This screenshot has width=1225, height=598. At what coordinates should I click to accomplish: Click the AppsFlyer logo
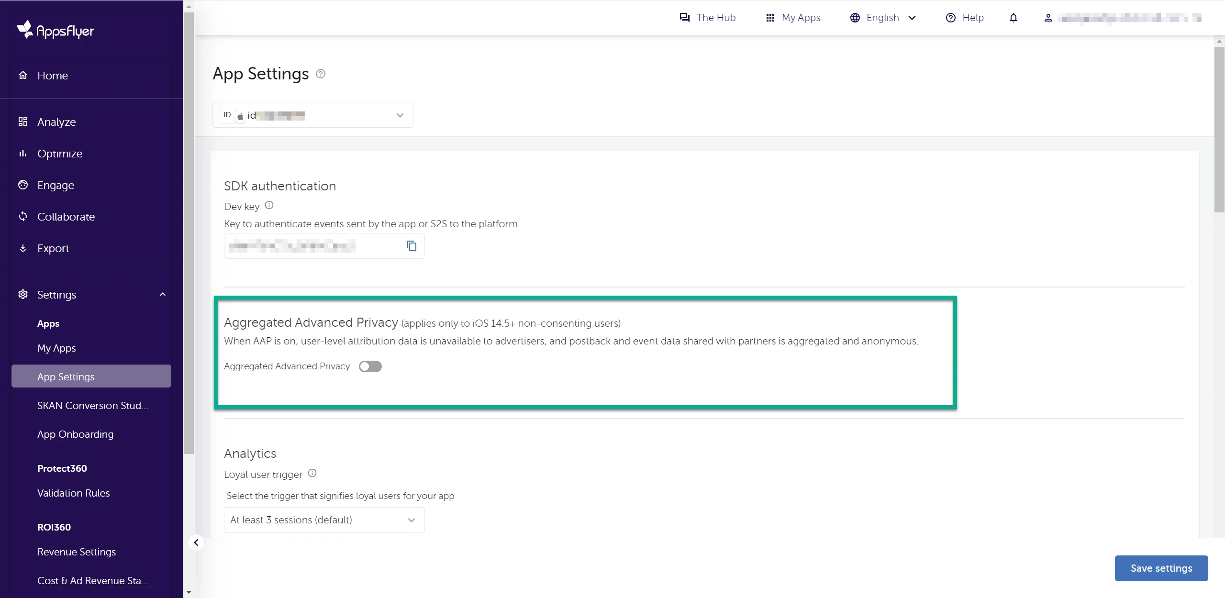(x=55, y=30)
